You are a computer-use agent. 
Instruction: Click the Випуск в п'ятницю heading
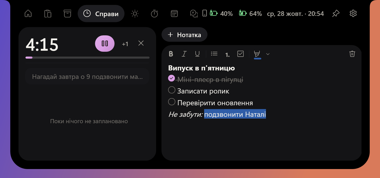(202, 68)
